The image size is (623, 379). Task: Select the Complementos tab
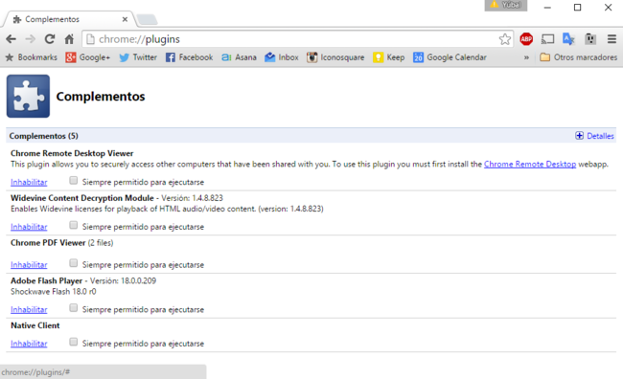click(x=70, y=19)
